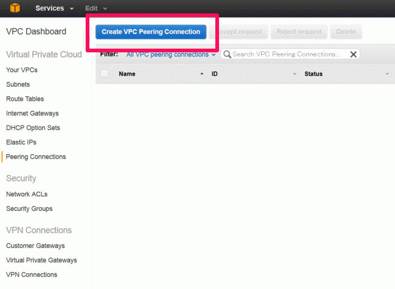The image size is (395, 289).
Task: Toggle the select-all checkbox in table header
Action: pyautogui.click(x=104, y=74)
